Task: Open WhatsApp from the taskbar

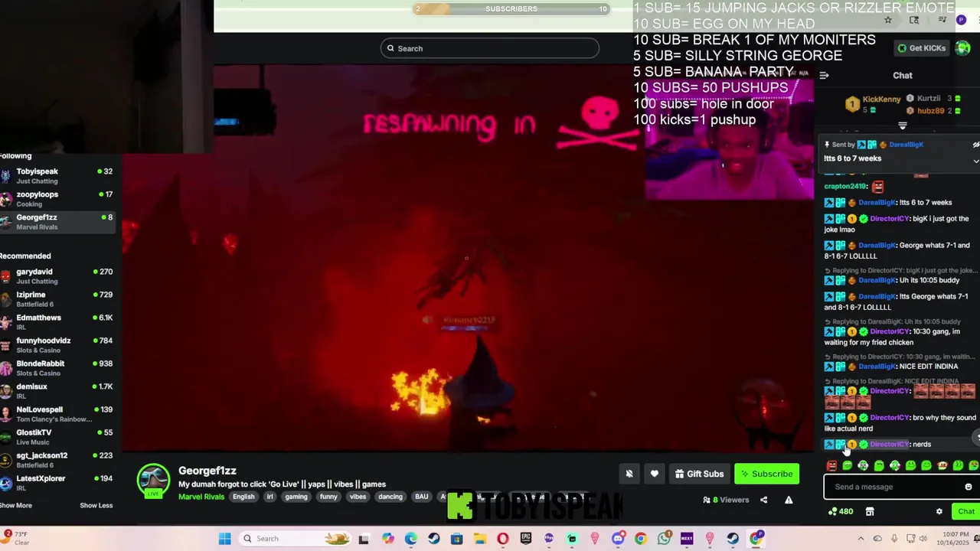Action: 664,539
